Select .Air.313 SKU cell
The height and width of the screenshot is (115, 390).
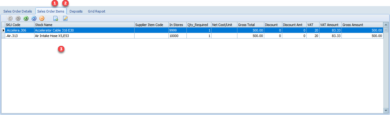[x=20, y=36]
